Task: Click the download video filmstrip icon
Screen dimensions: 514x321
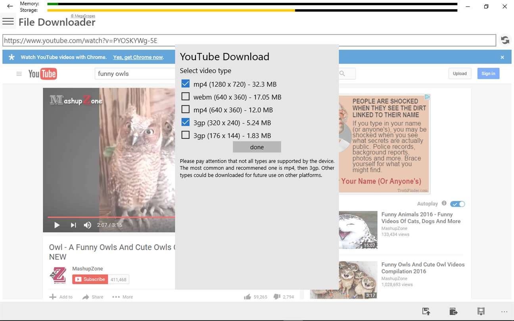Action: tap(481, 311)
